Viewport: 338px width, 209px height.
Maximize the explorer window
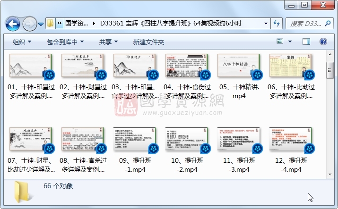pyautogui.click(x=304, y=5)
